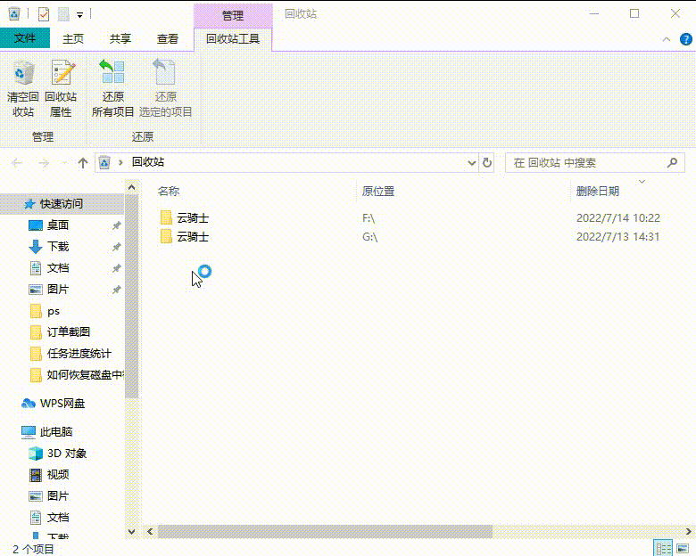Open WPS网盘 in navigation pane
Viewport: 696px width, 556px height.
[x=62, y=403]
